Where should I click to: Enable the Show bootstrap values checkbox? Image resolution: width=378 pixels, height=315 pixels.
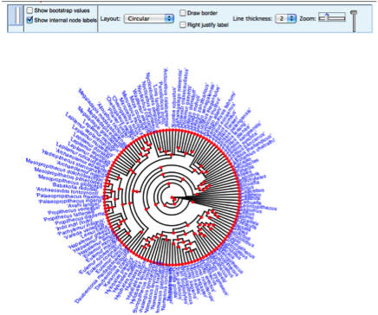point(29,10)
